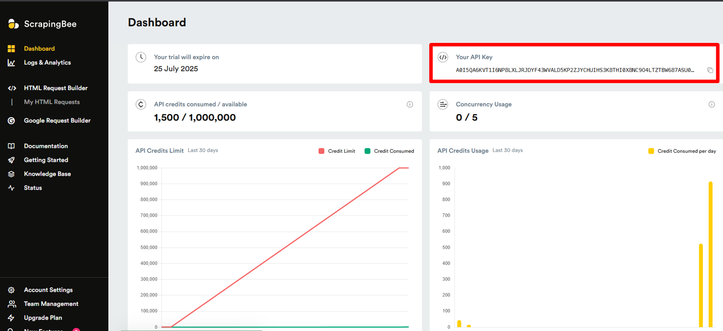Click the info icon on Concurrency Usage card

711,104
